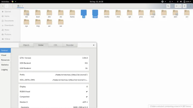193x108 pixels.
Task: Click the clock in the top bar
Action: [x=96, y=1]
